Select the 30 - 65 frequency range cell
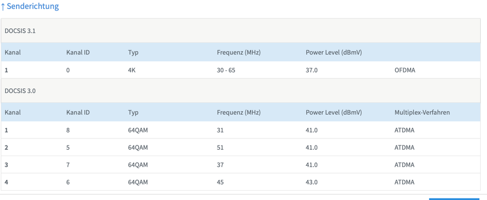487x200 pixels. click(x=226, y=70)
